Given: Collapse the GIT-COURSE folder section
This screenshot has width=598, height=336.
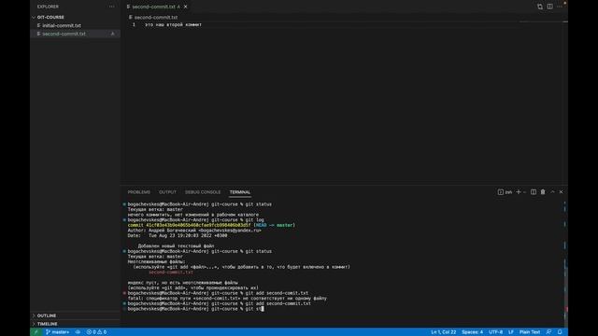Looking at the screenshot, I should (50, 17).
